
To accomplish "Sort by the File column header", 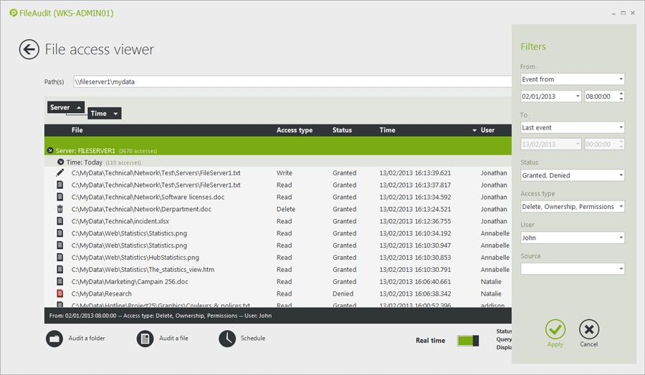I will (77, 130).
